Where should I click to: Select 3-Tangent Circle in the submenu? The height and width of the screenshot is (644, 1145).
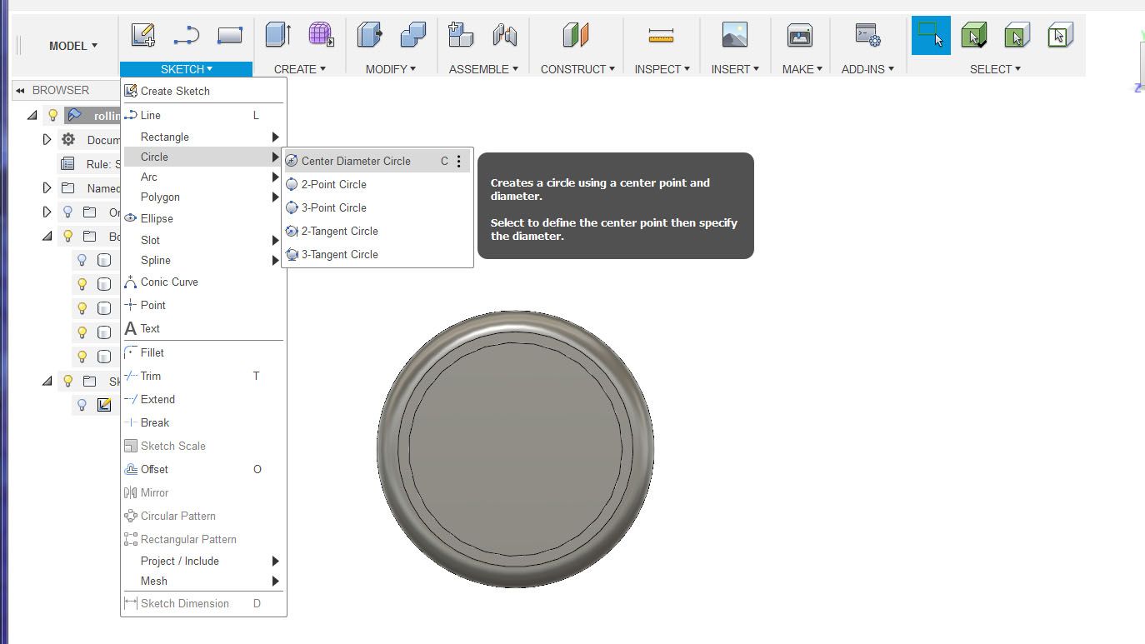click(339, 254)
